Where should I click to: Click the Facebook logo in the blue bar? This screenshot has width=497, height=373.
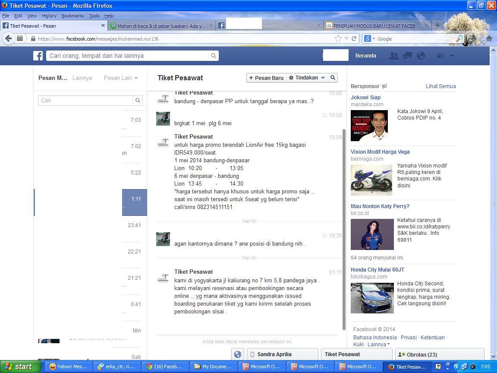tap(38, 56)
